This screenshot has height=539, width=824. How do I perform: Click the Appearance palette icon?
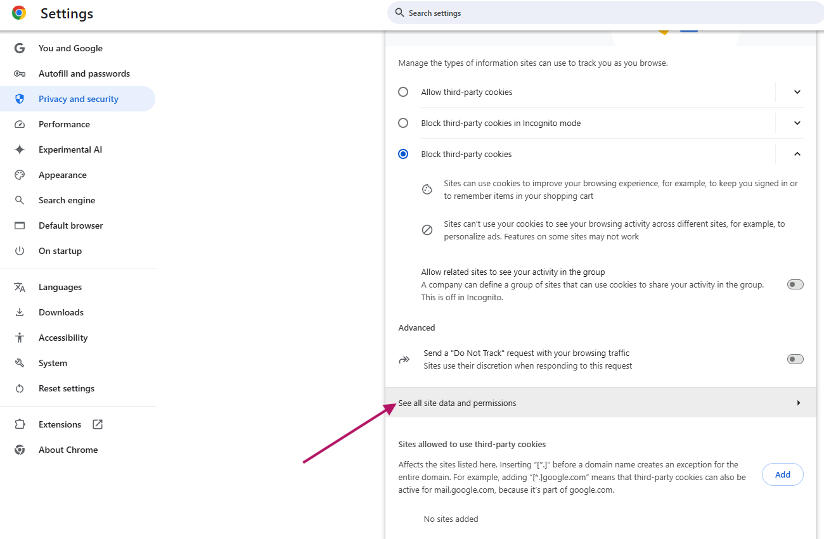tap(20, 175)
